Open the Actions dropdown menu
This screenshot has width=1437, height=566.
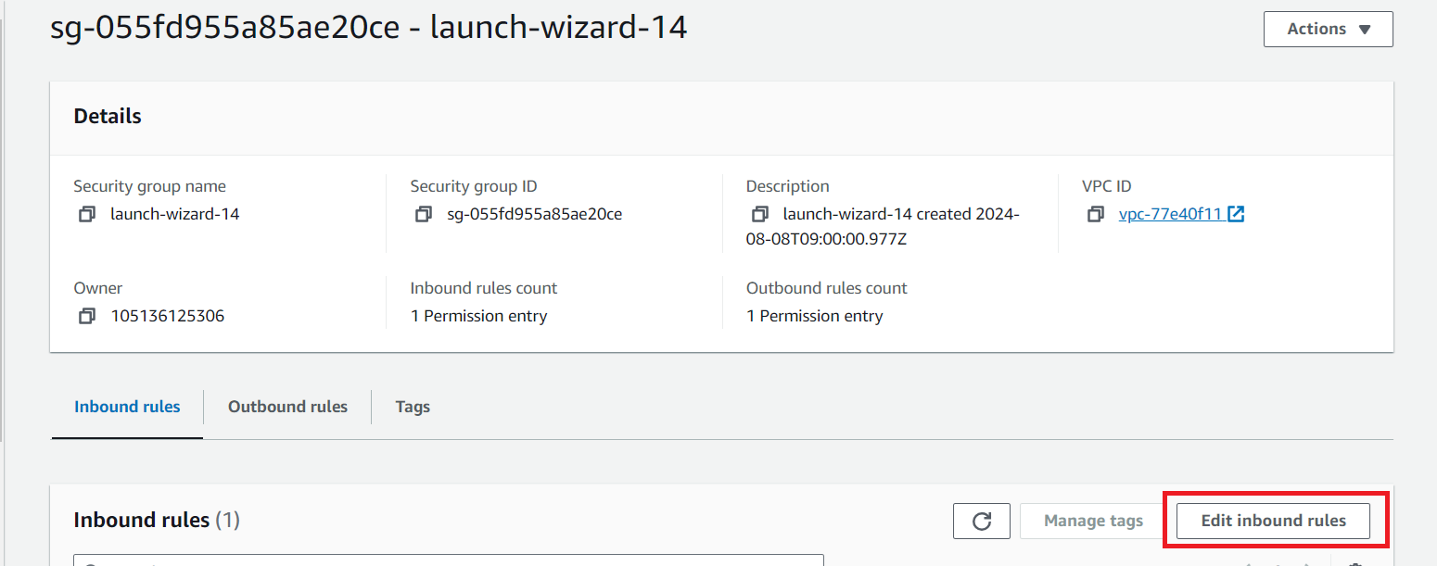tap(1328, 29)
